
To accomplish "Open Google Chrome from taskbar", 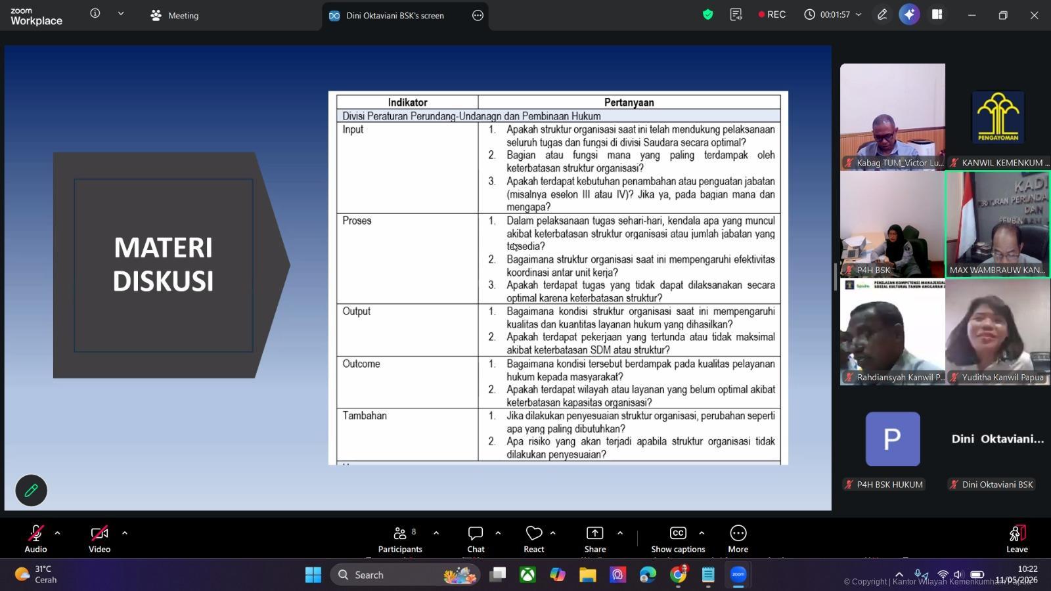I will click(x=678, y=575).
